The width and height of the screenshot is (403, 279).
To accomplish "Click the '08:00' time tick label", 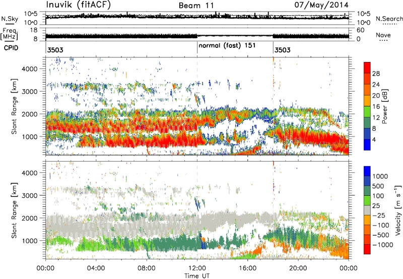I will pyautogui.click(x=147, y=268).
